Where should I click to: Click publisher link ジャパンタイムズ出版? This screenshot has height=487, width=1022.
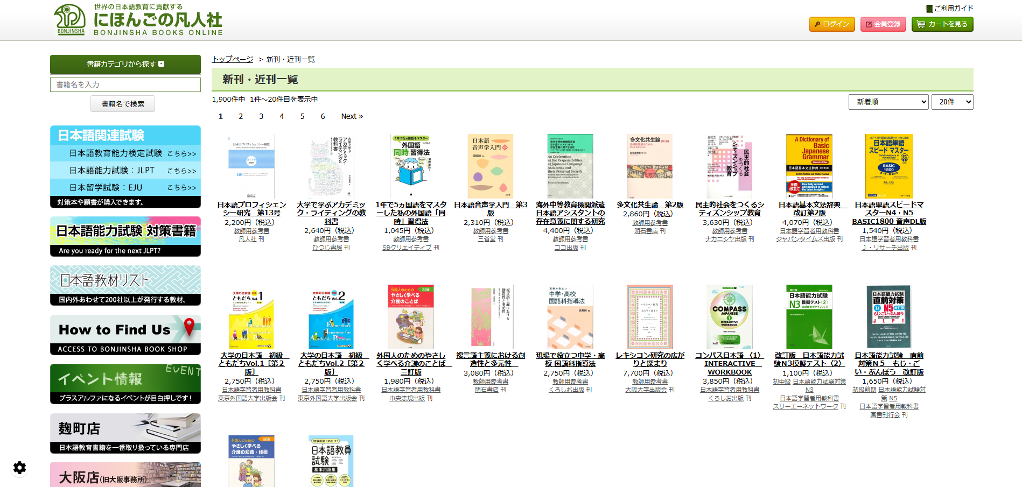pyautogui.click(x=806, y=239)
